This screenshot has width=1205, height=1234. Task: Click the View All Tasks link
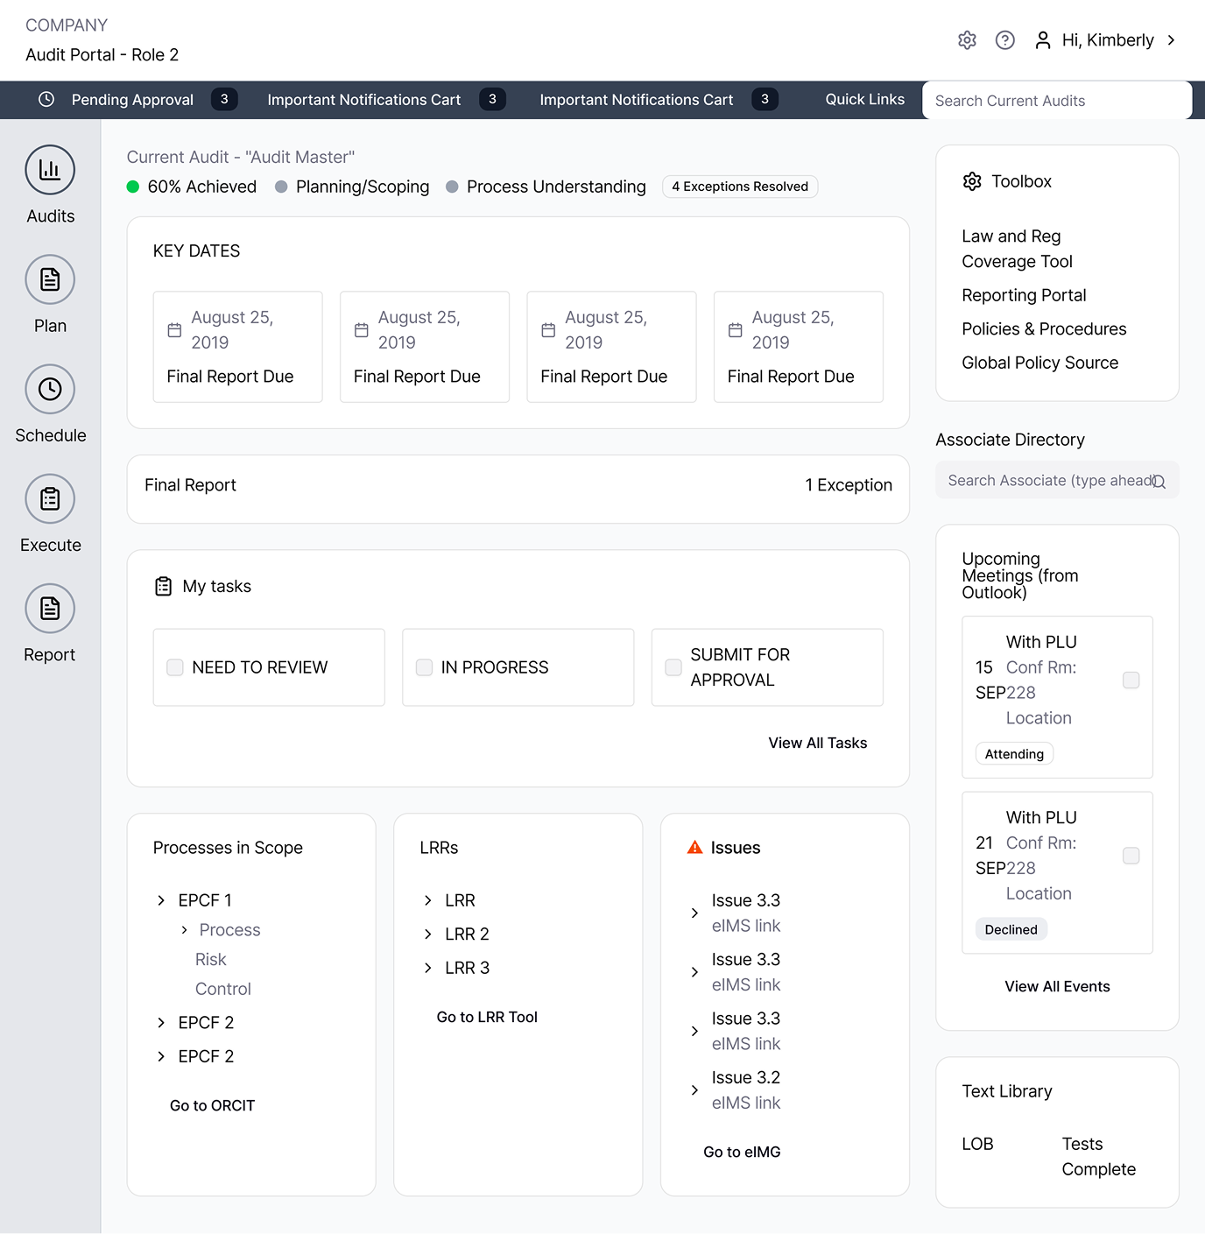point(817,743)
